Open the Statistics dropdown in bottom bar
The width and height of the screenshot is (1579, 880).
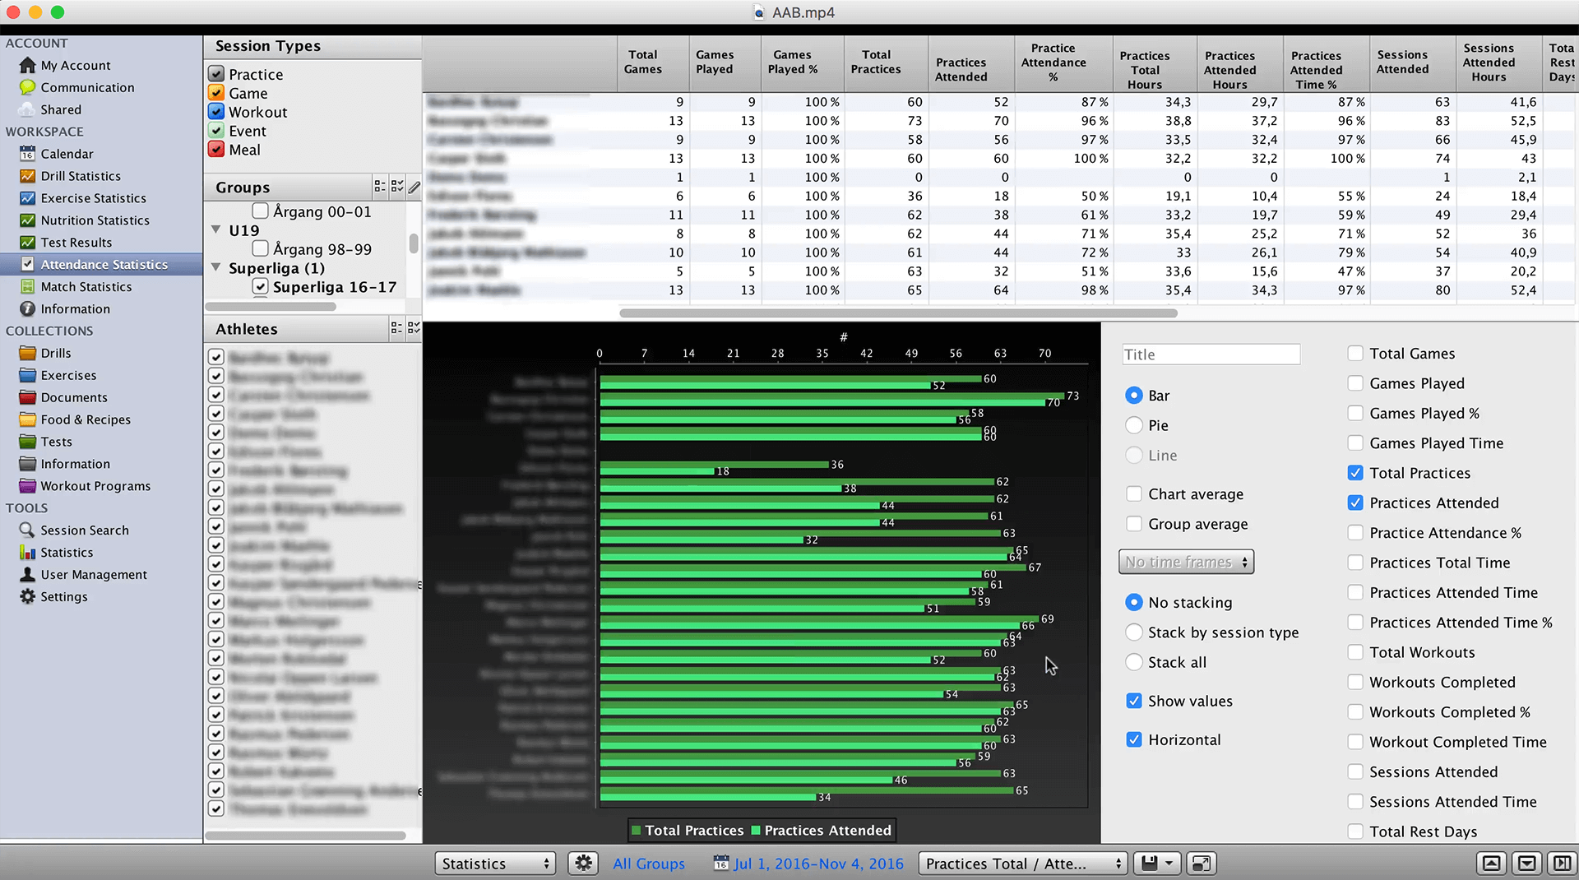tap(495, 864)
